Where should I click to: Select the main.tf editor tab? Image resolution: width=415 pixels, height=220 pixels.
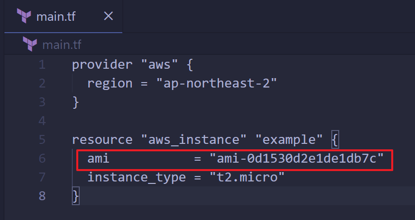click(63, 16)
